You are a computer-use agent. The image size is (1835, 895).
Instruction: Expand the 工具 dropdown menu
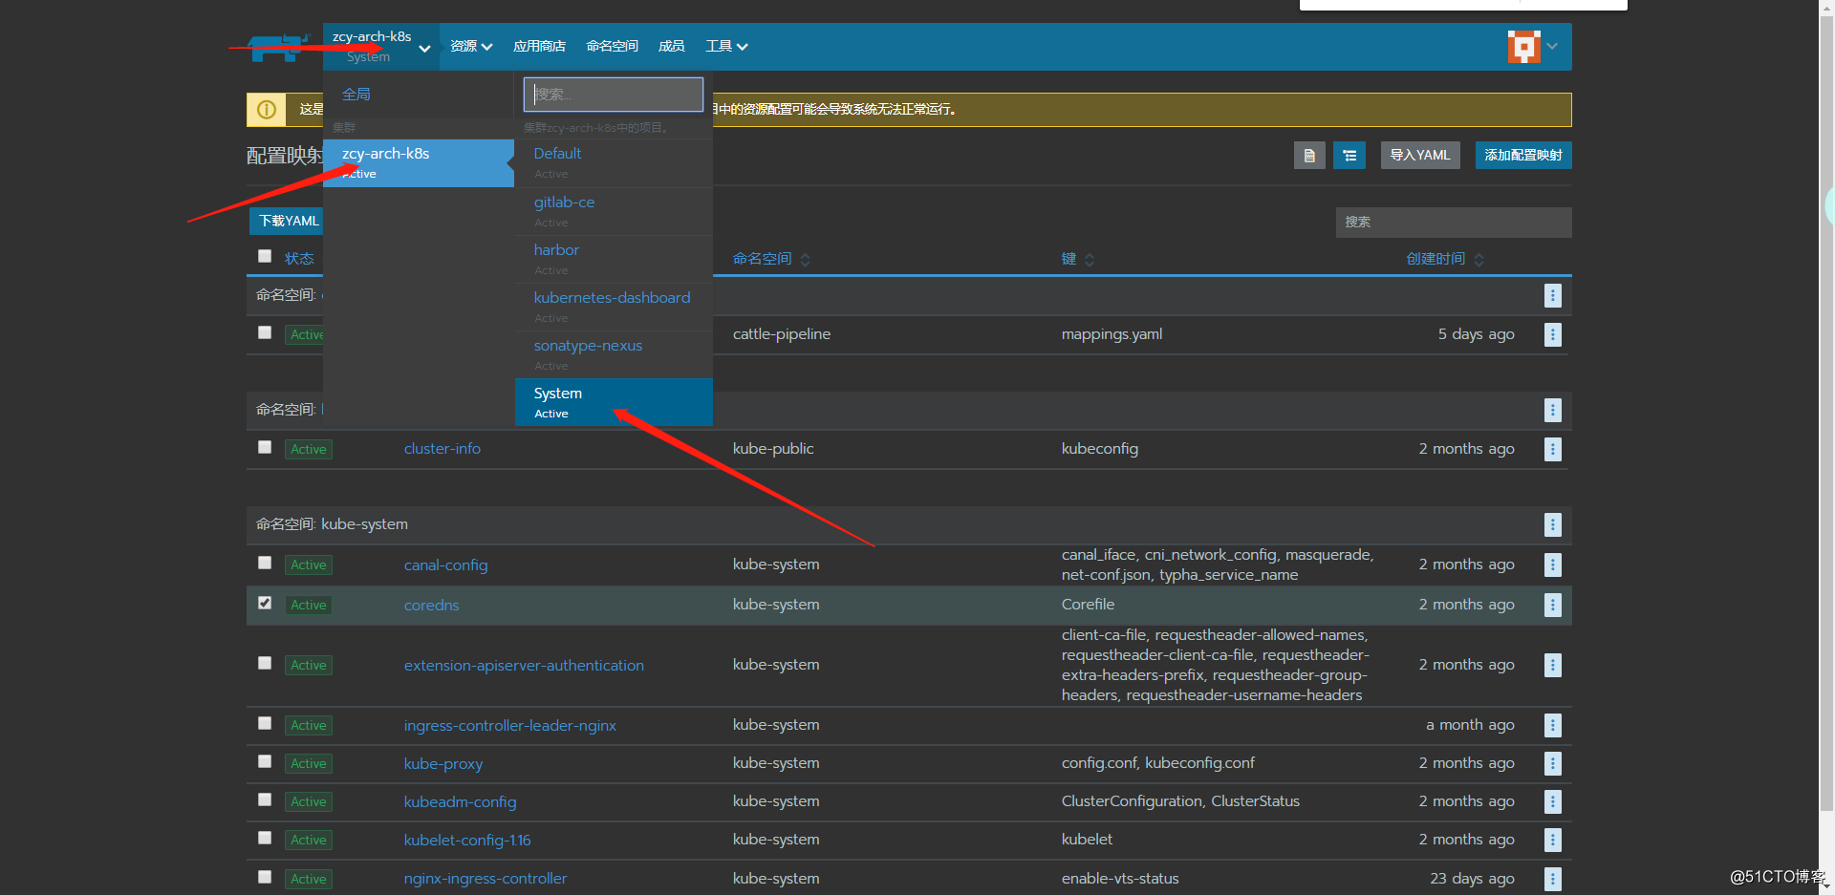pos(726,46)
